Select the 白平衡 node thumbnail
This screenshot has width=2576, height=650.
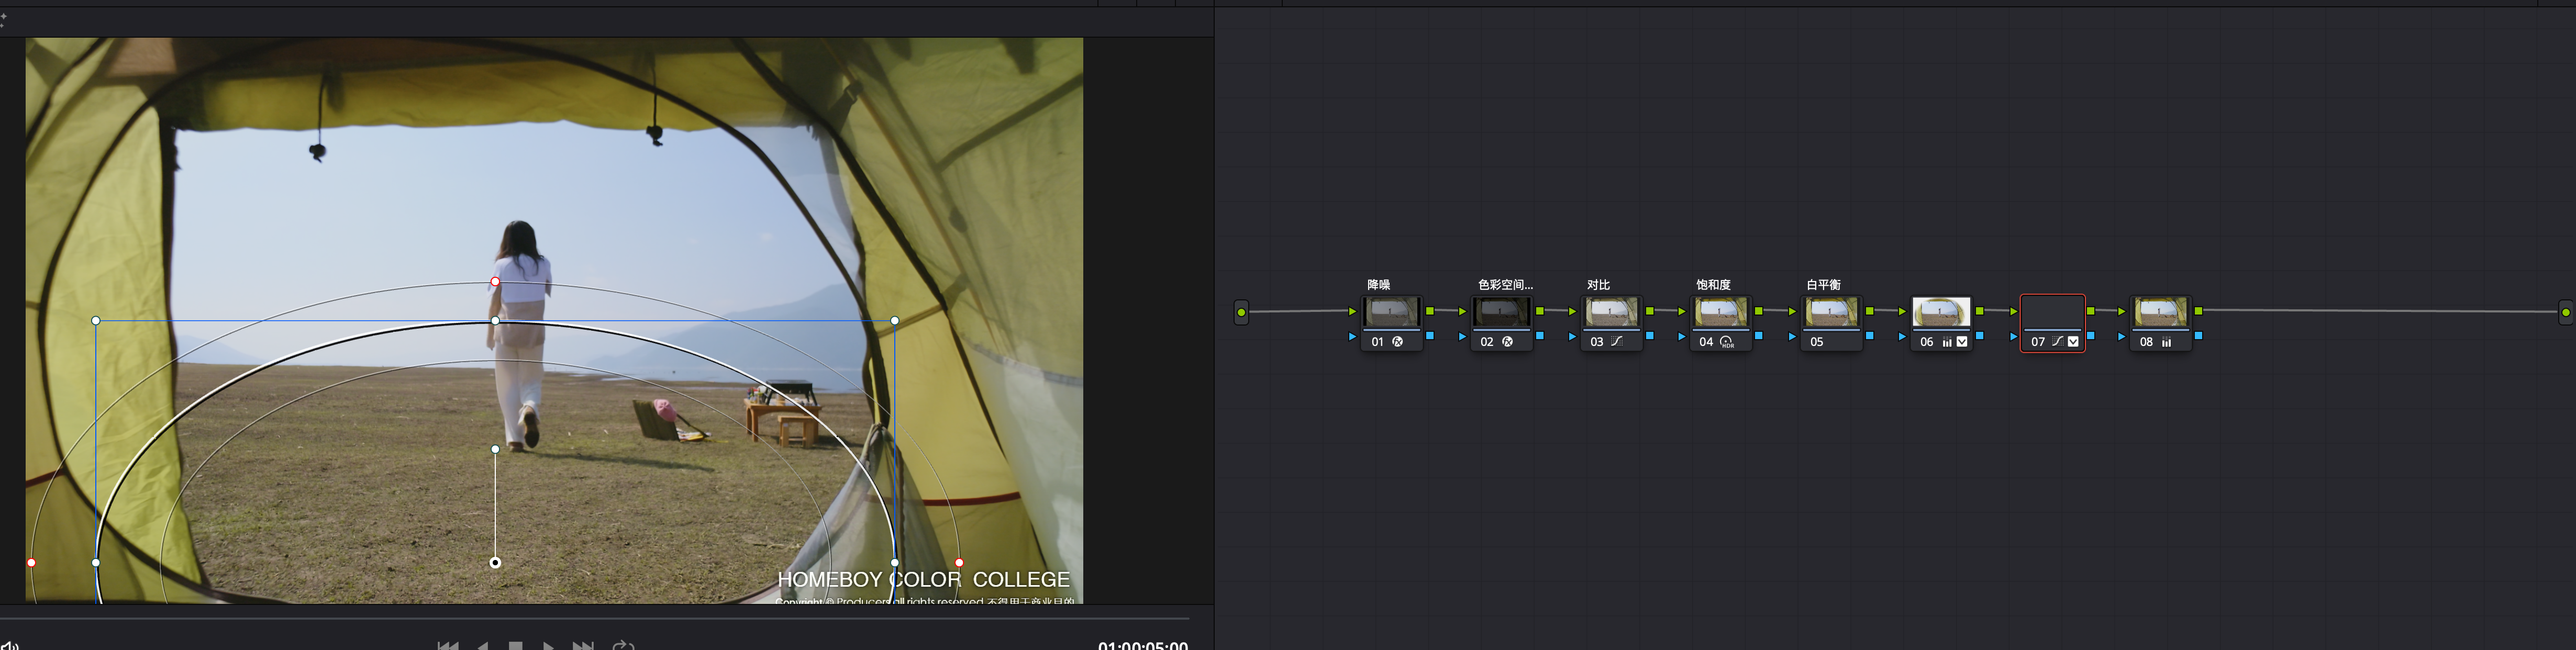pos(1831,312)
